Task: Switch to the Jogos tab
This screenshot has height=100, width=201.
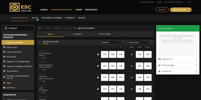Action: 50,34
